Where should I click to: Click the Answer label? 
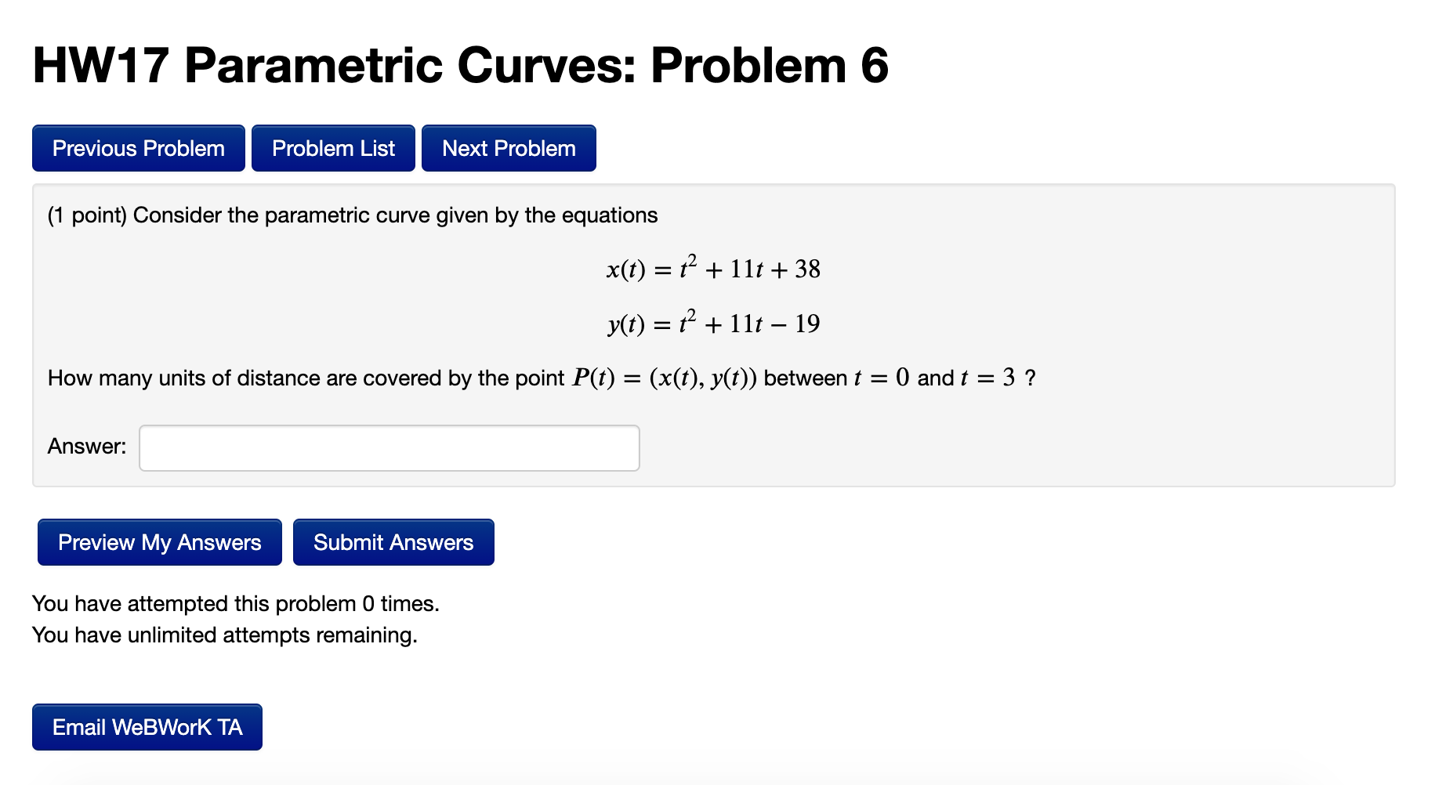click(85, 447)
